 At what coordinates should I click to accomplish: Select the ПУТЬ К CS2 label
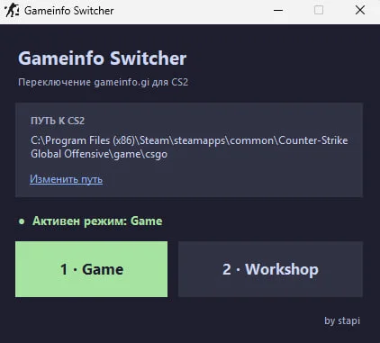tap(58, 121)
